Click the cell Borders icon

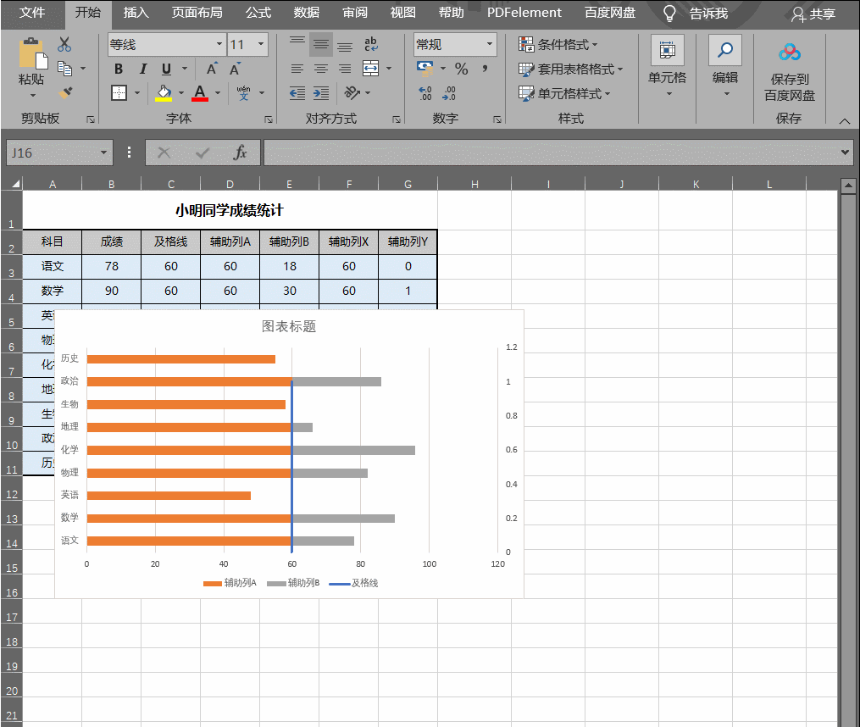[x=119, y=92]
